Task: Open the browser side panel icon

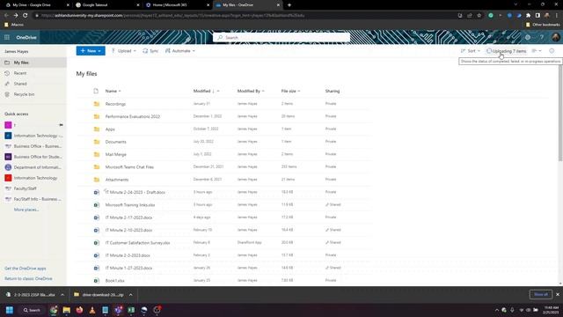Action: pyautogui.click(x=537, y=16)
